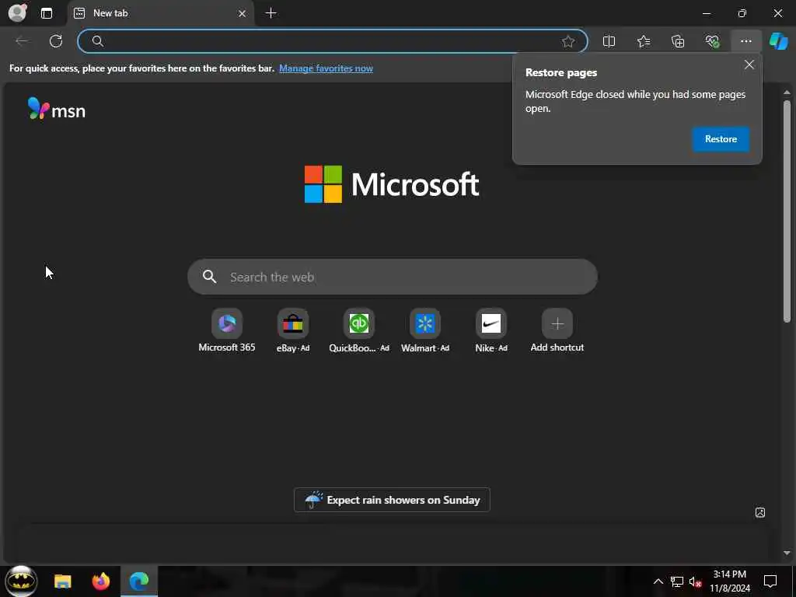Viewport: 796px width, 597px height.
Task: Open the taskbar clock and date
Action: click(729, 581)
